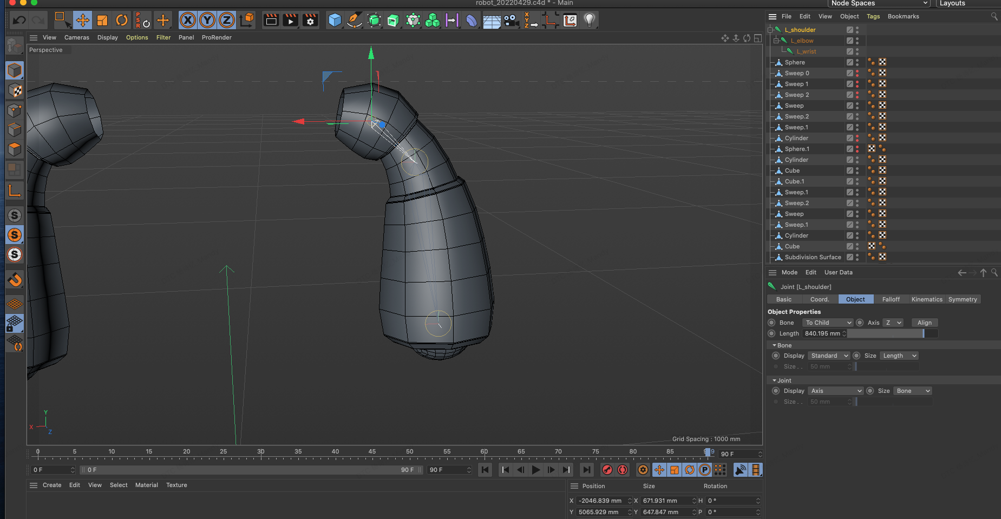Open Falloff attribute tab
The height and width of the screenshot is (519, 1001).
click(x=891, y=299)
